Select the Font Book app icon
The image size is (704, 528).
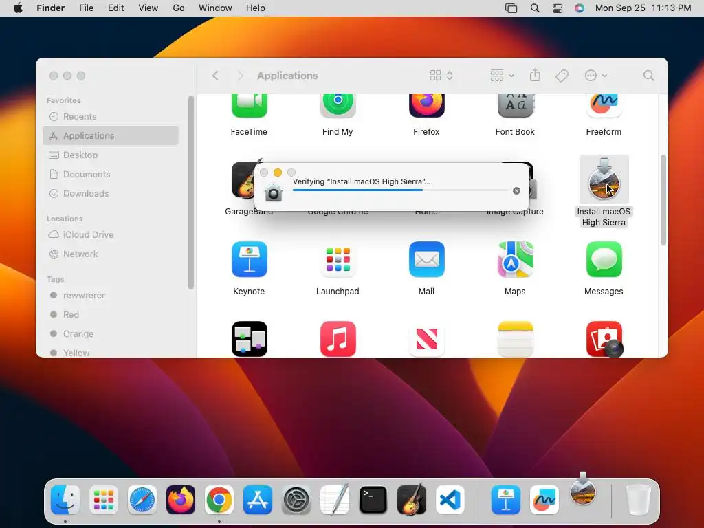(x=516, y=106)
